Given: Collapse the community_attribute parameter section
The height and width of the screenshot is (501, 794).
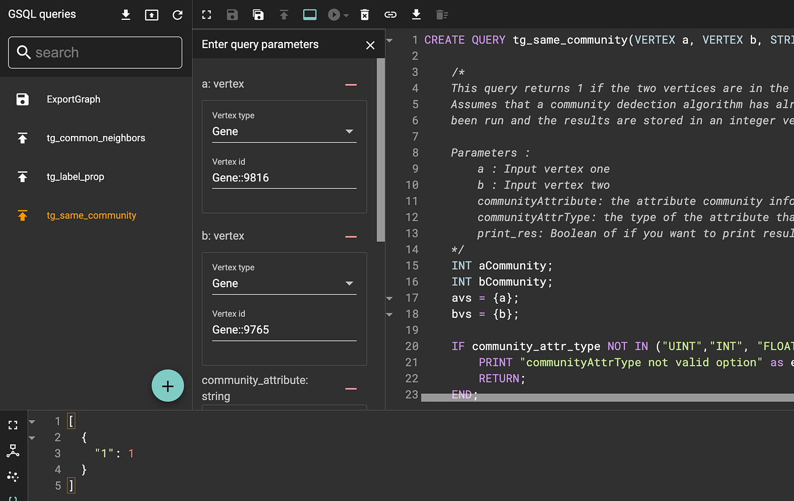Looking at the screenshot, I should 351,389.
